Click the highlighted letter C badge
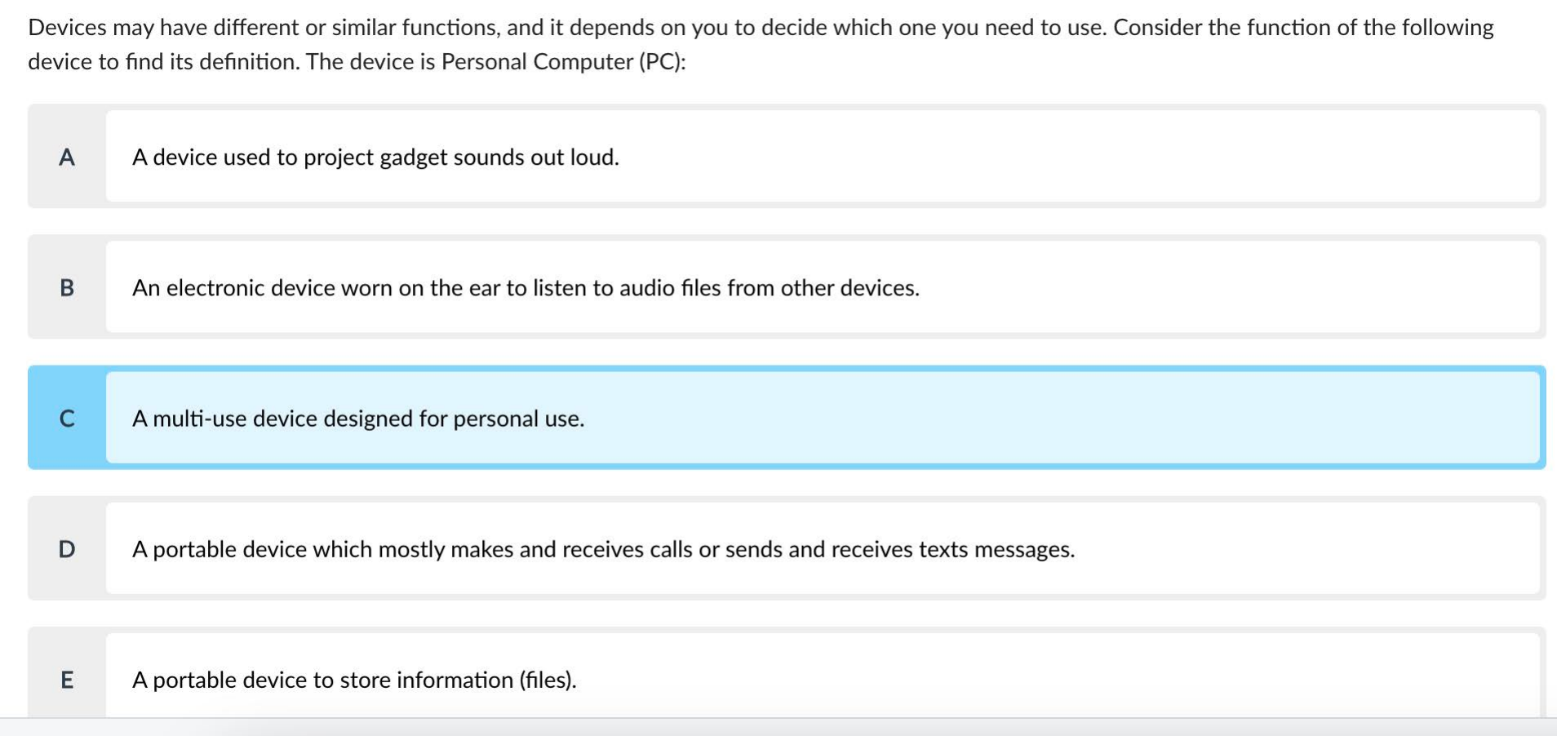Screen dimensions: 1557x736 tap(67, 418)
